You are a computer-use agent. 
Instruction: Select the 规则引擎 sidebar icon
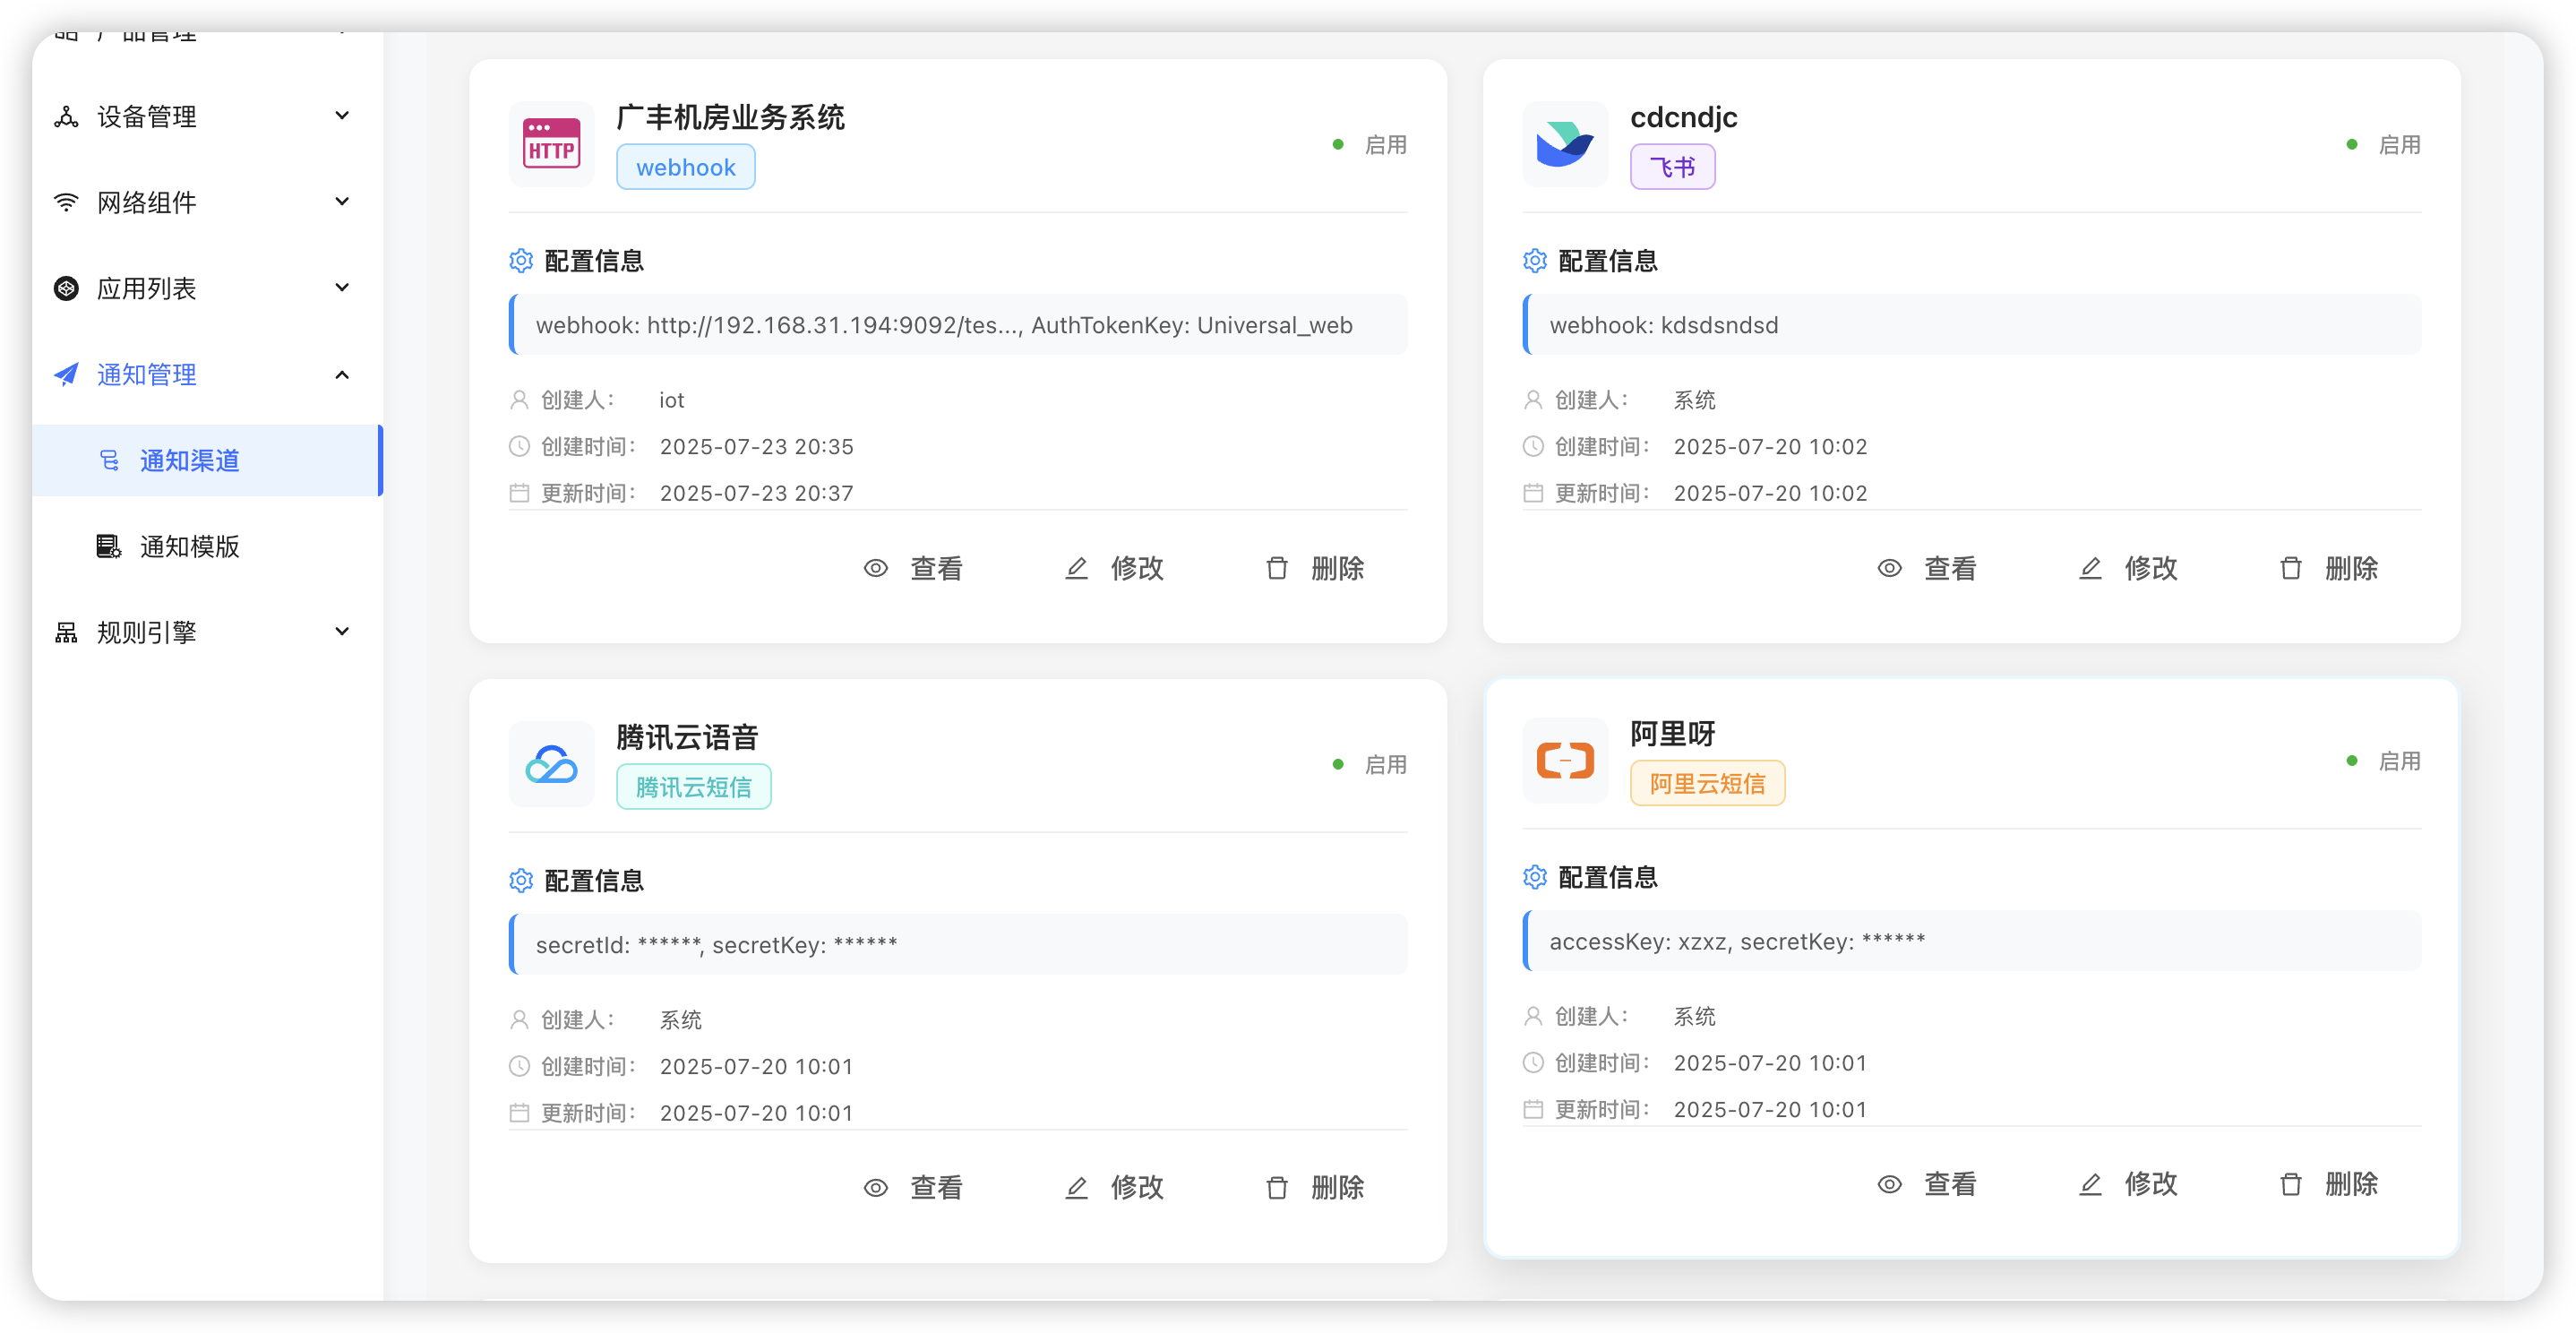[66, 631]
